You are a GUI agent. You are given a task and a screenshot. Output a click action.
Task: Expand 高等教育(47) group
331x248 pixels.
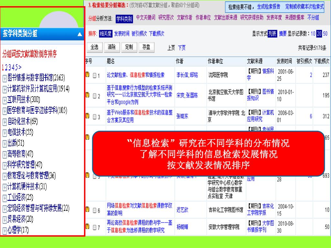click(5, 155)
